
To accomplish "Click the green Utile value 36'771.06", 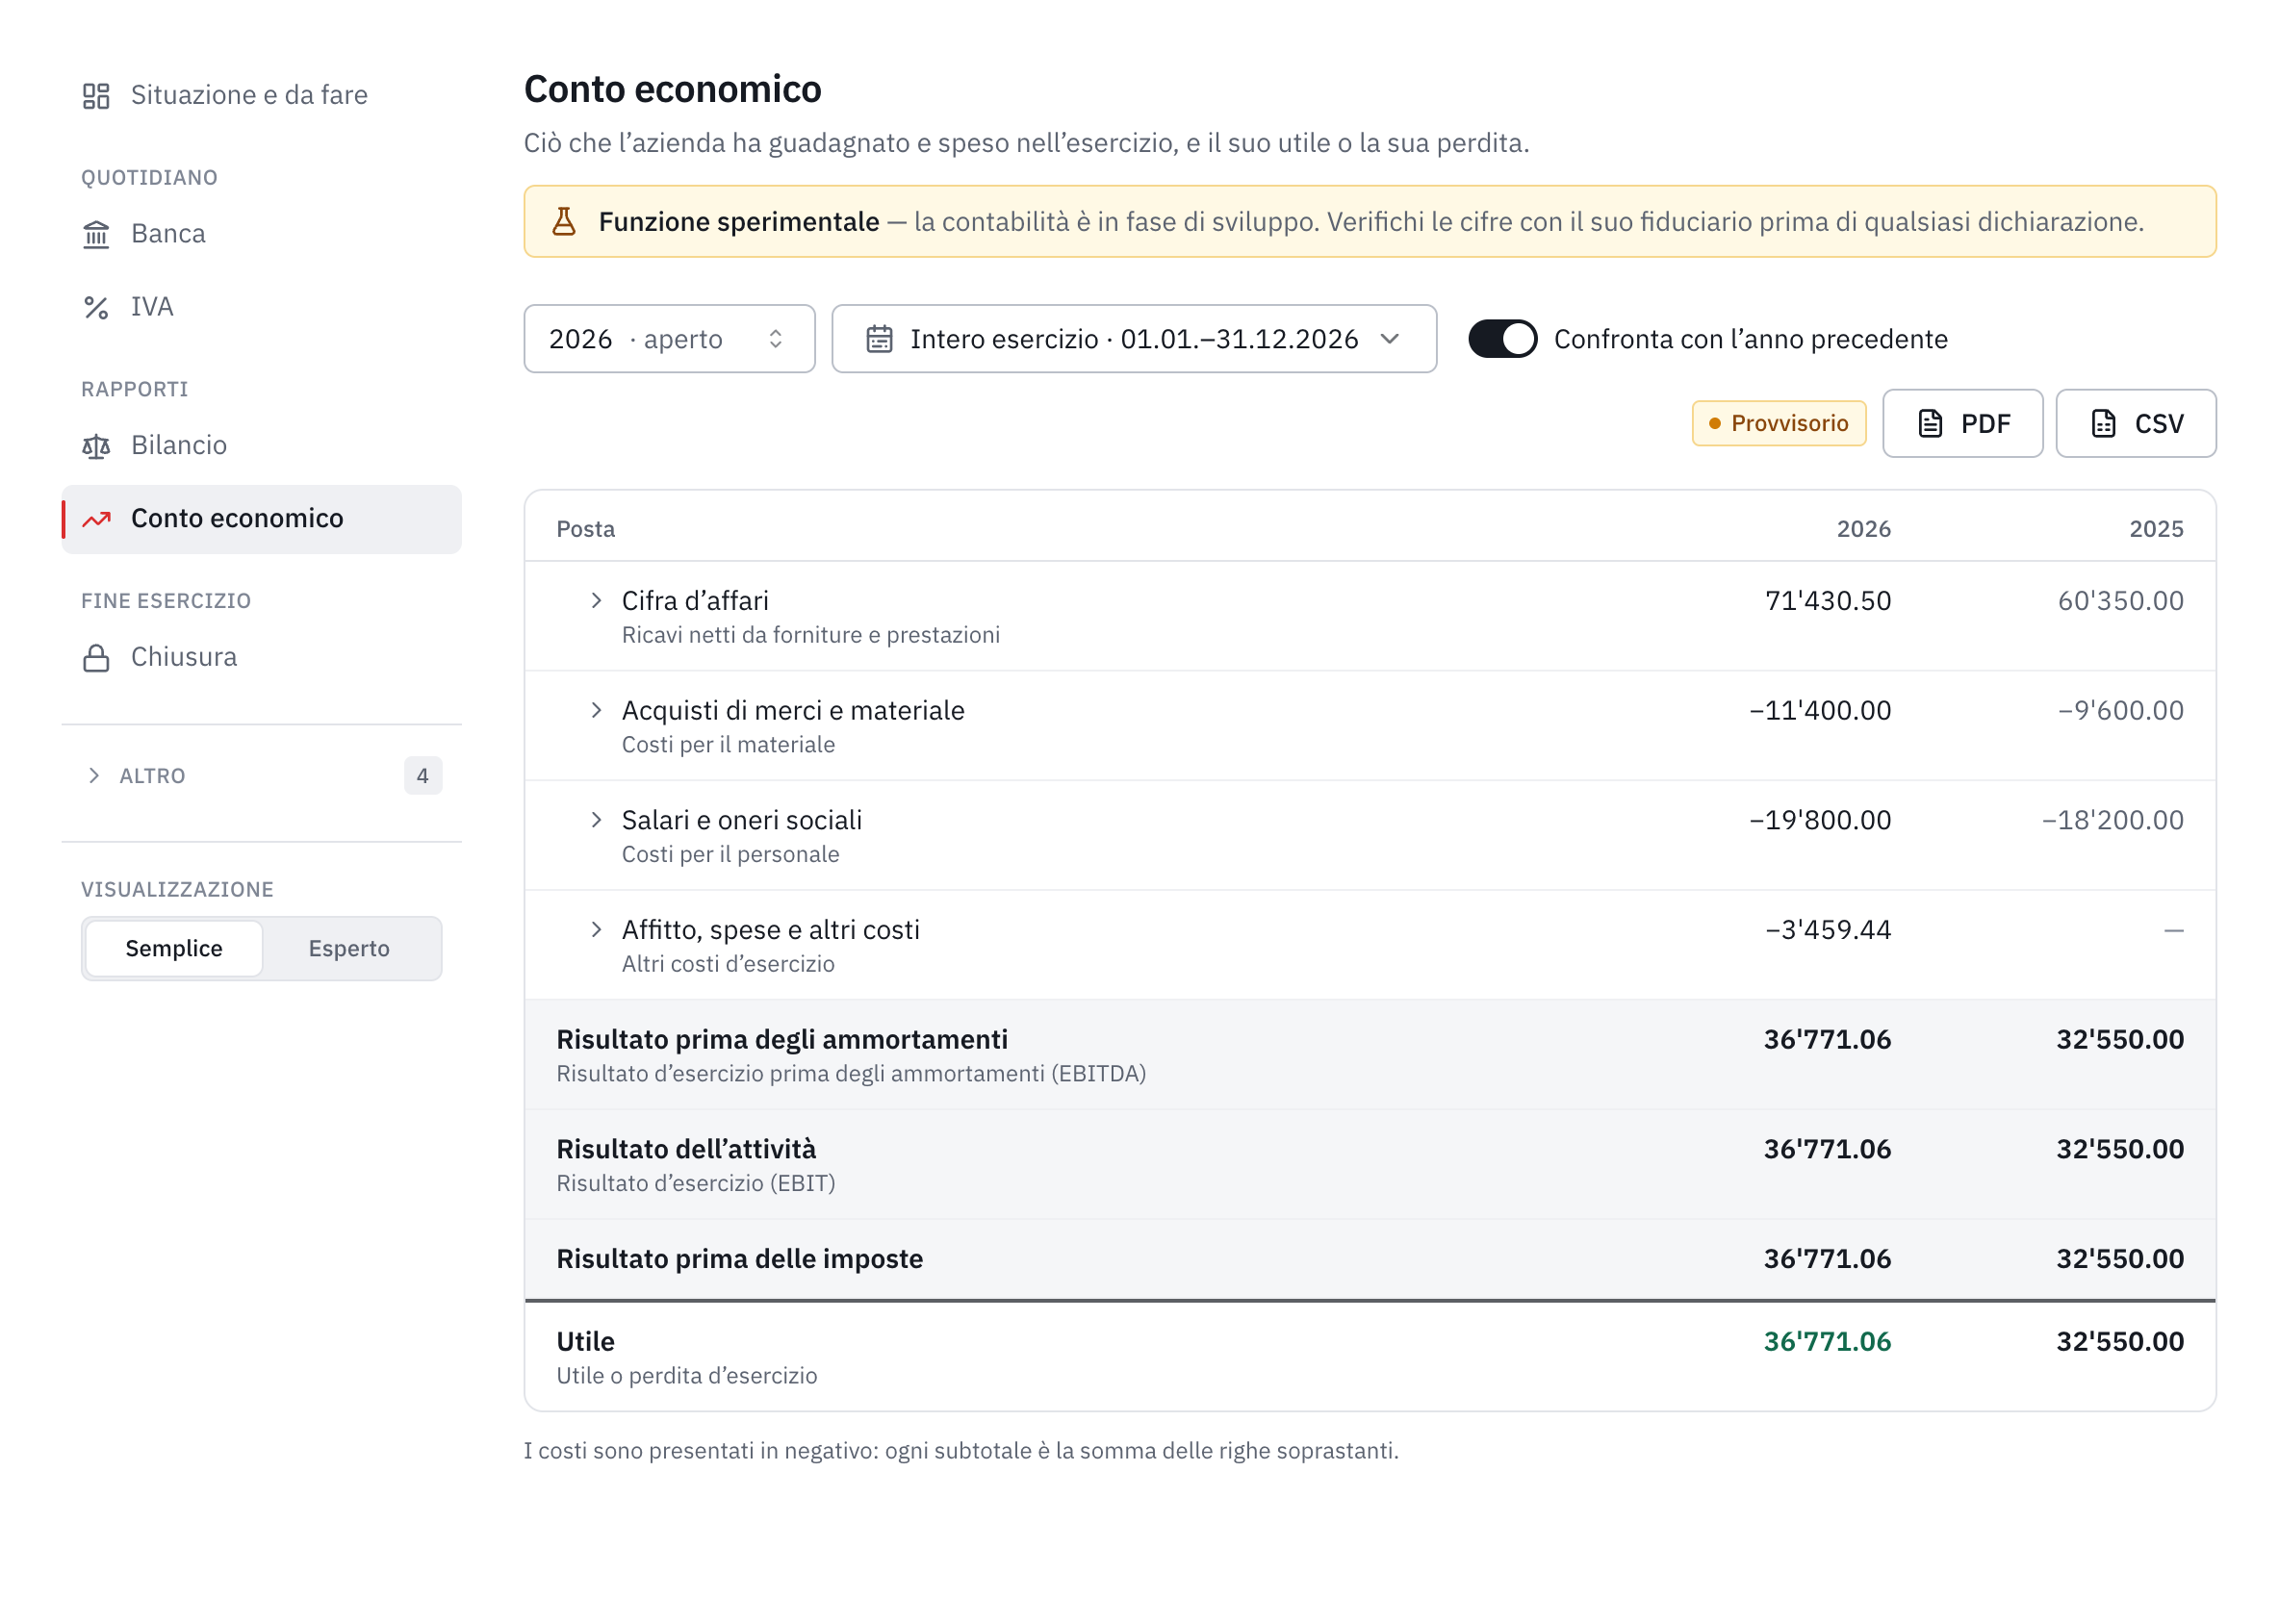I will pos(1827,1342).
